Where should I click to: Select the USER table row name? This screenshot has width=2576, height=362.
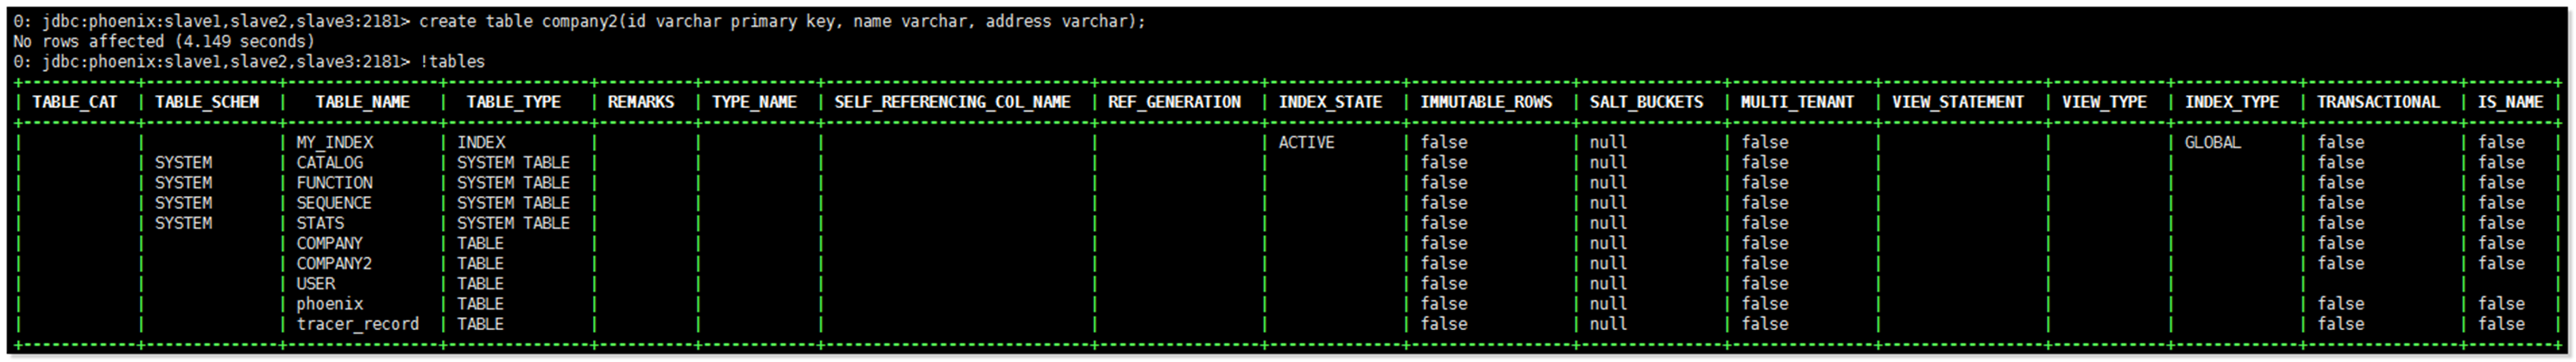pos(315,284)
